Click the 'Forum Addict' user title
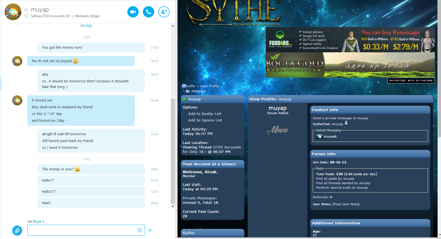441x239 pixels. pos(278,113)
